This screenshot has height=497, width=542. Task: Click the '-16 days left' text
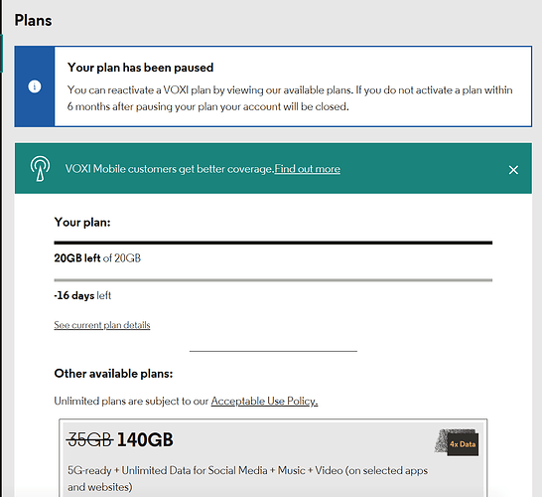point(82,295)
